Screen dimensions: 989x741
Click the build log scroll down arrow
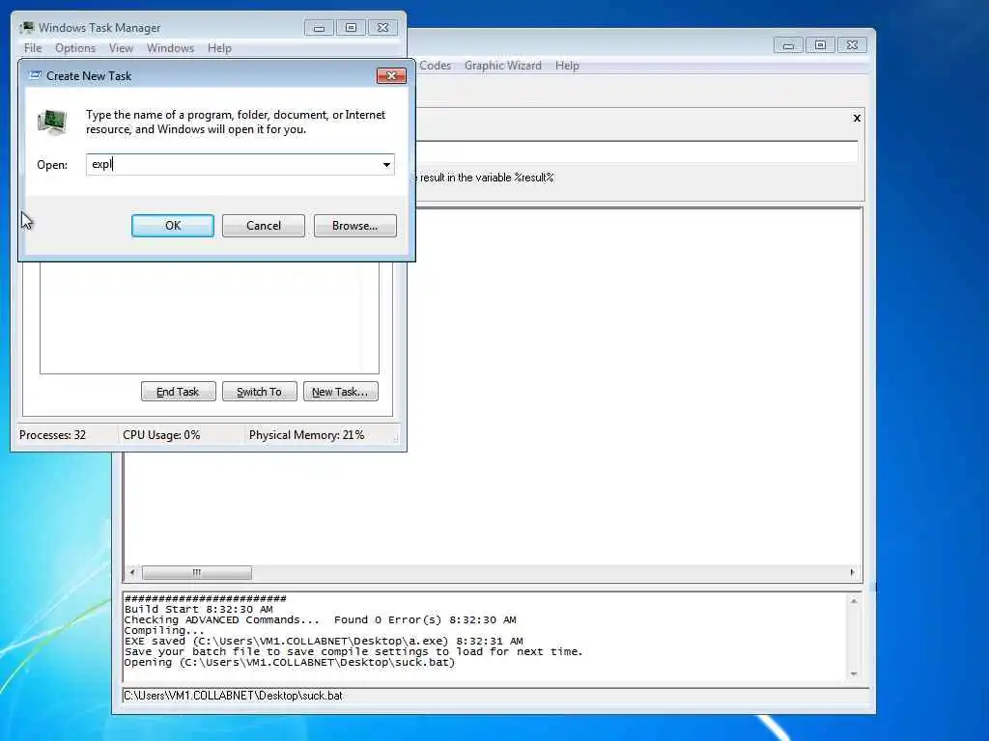(854, 673)
